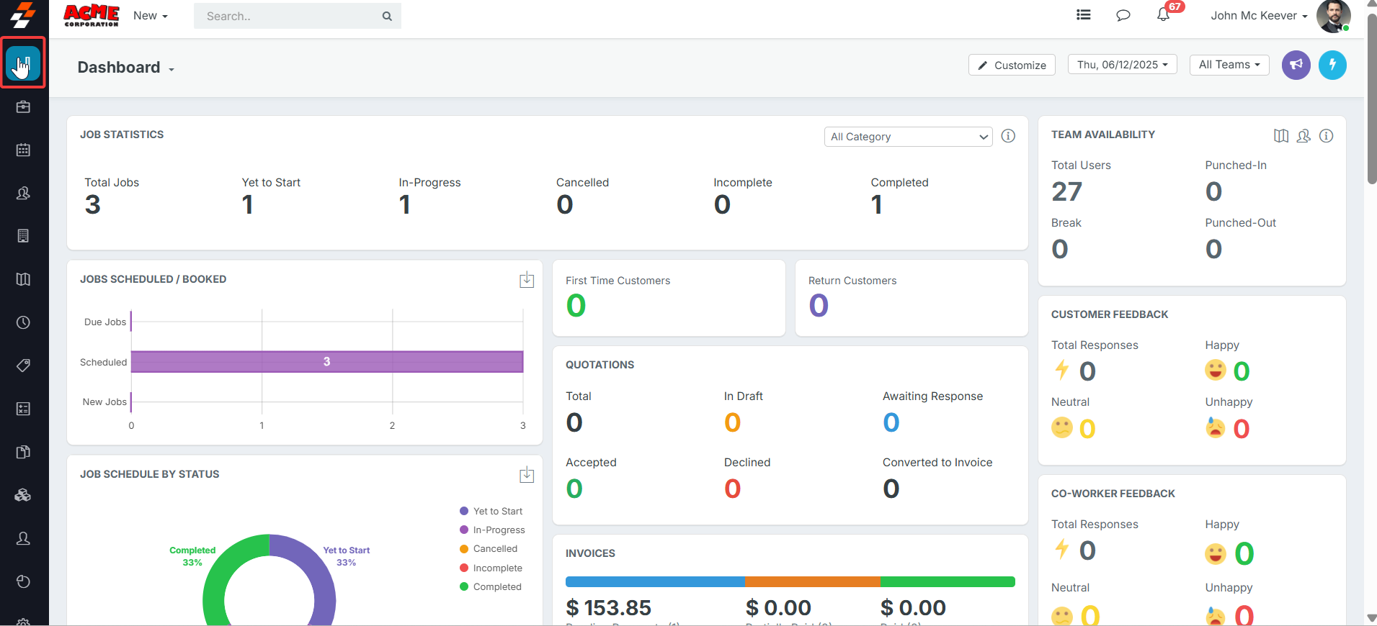Click the Job Statistics info icon
1377x626 pixels.
(x=1008, y=136)
